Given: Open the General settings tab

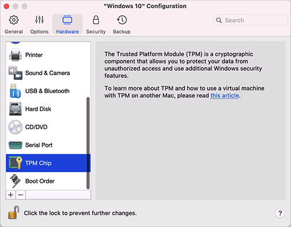Looking at the screenshot, I should (13, 24).
